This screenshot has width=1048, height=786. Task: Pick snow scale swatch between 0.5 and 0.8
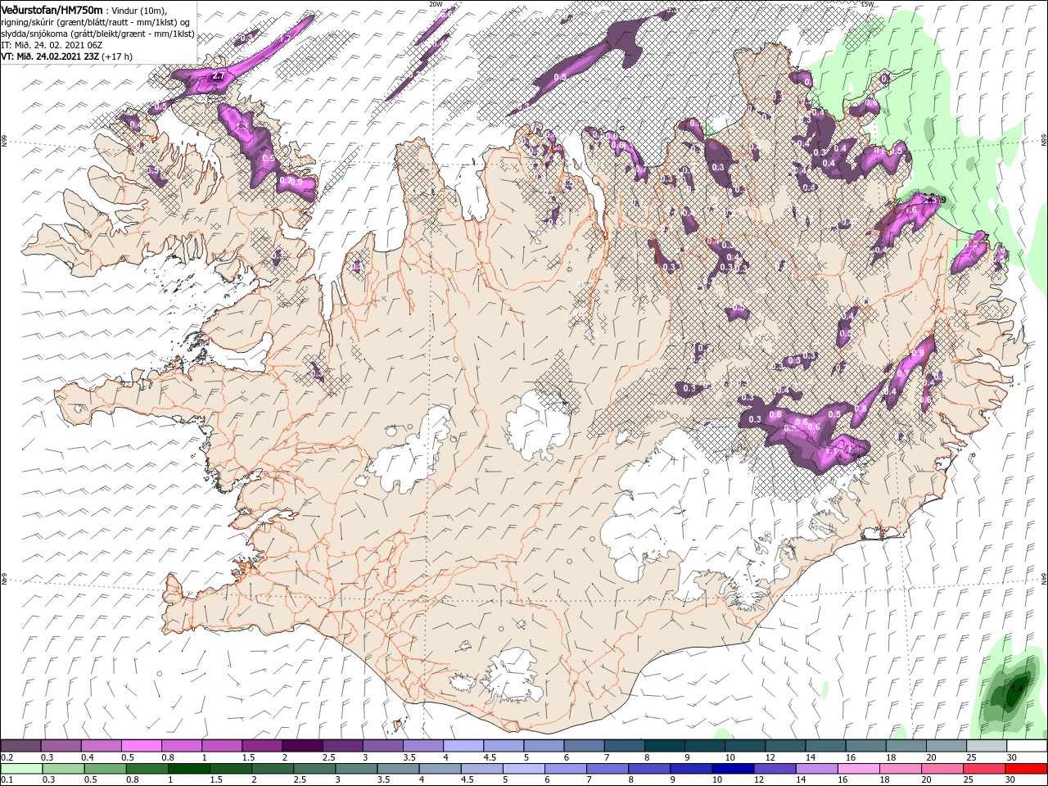(141, 745)
